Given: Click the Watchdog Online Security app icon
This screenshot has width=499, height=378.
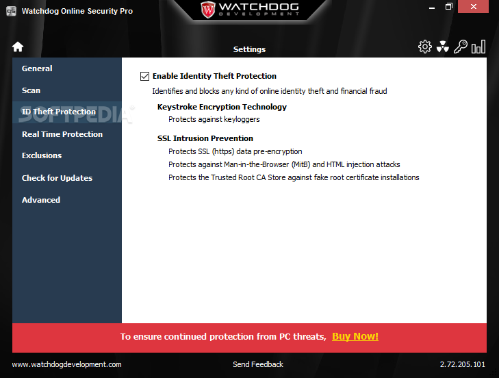Looking at the screenshot, I should point(11,11).
